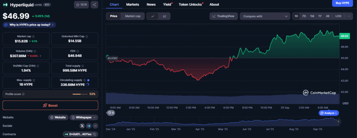Open the Compare with dropdown
Image resolution: width=357 pixels, height=138 pixels.
tap(265, 16)
